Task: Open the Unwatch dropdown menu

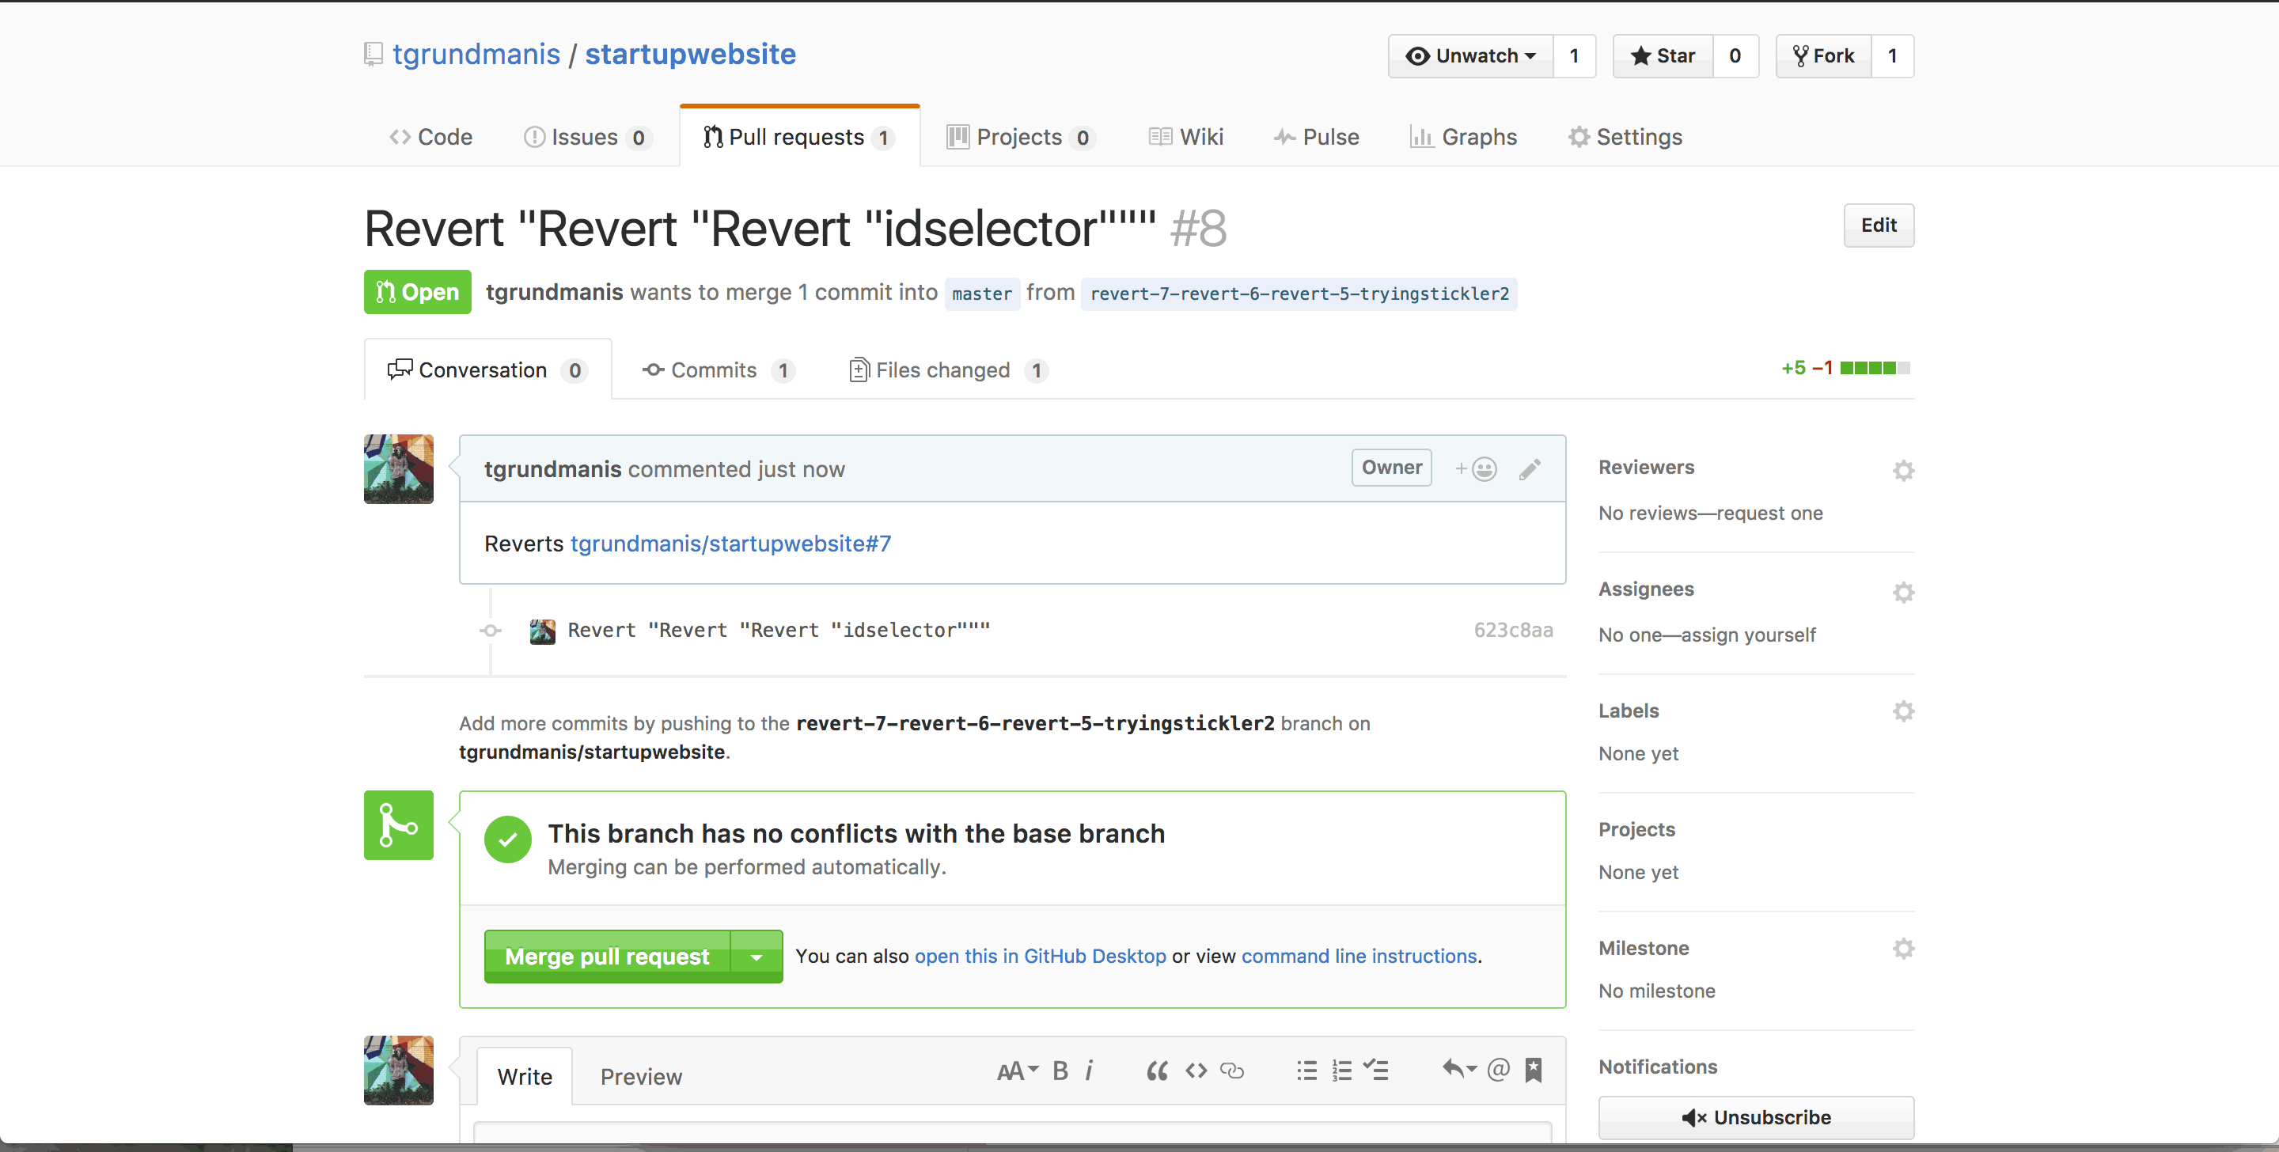Action: [x=1470, y=55]
